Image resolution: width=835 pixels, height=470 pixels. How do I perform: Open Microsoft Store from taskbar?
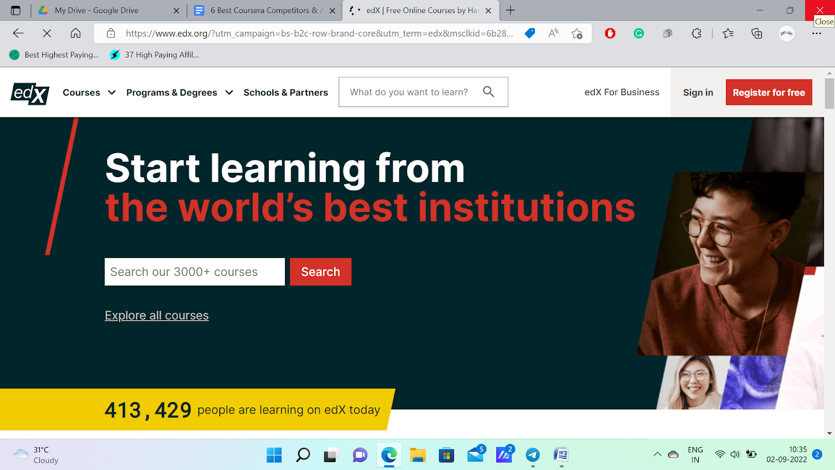(446, 455)
